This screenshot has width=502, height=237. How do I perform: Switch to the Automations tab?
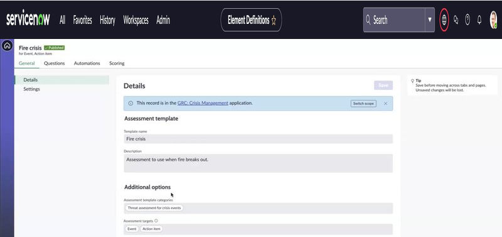coord(87,63)
